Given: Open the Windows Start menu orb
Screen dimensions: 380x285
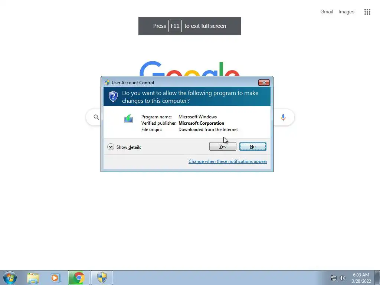Looking at the screenshot, I should (x=10, y=278).
